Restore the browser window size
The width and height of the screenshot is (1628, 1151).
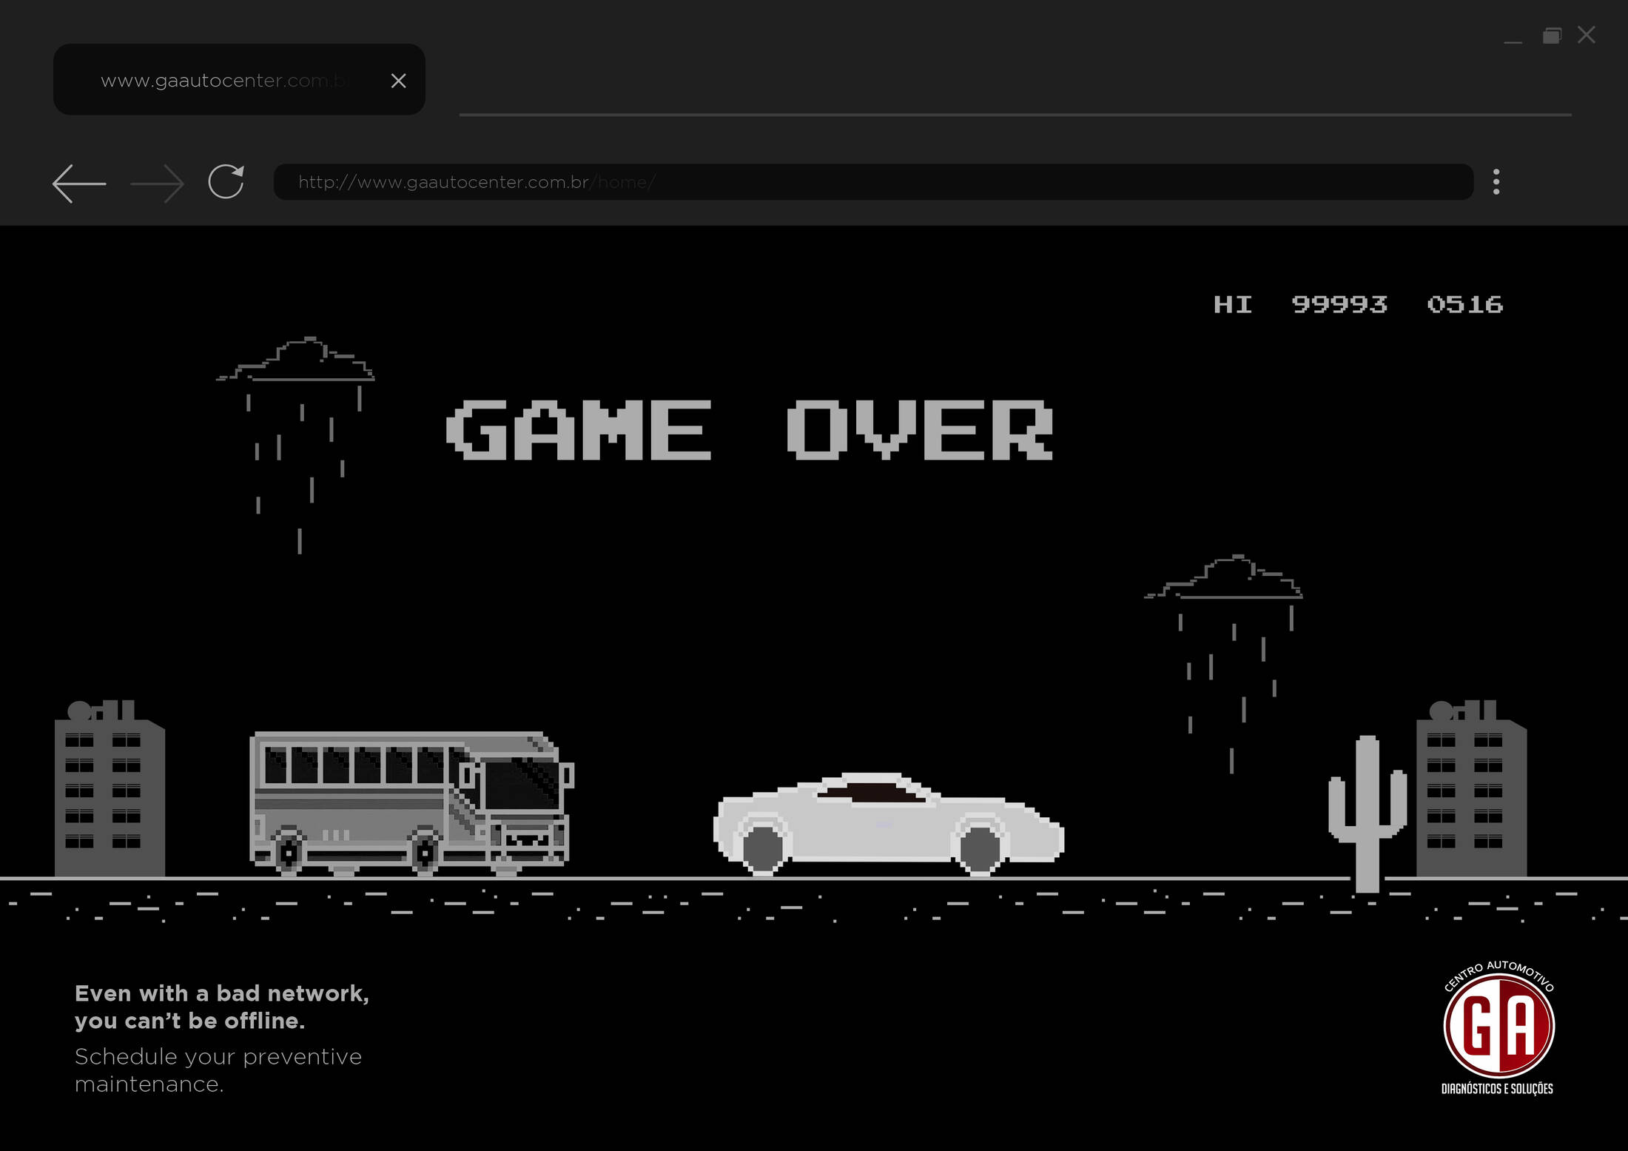coord(1552,36)
